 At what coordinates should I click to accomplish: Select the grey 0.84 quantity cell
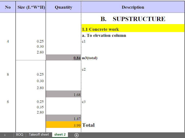(63, 57)
